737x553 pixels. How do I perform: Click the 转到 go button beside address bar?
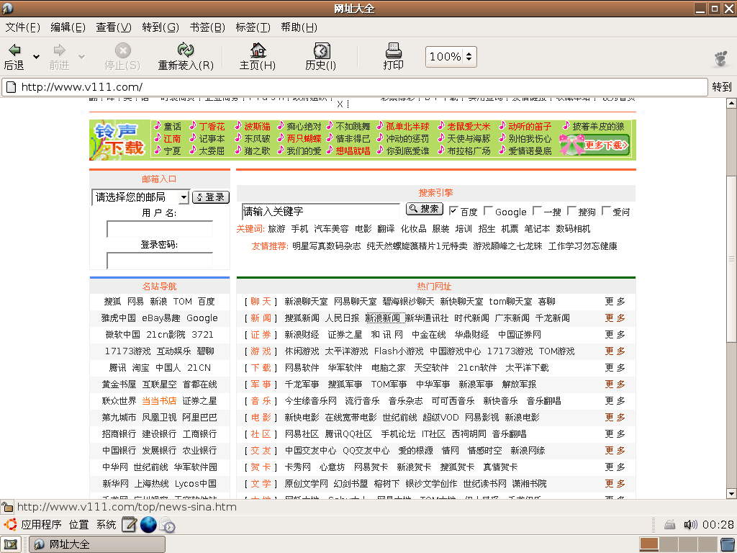click(721, 87)
